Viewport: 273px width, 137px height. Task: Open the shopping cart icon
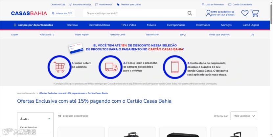255,13
